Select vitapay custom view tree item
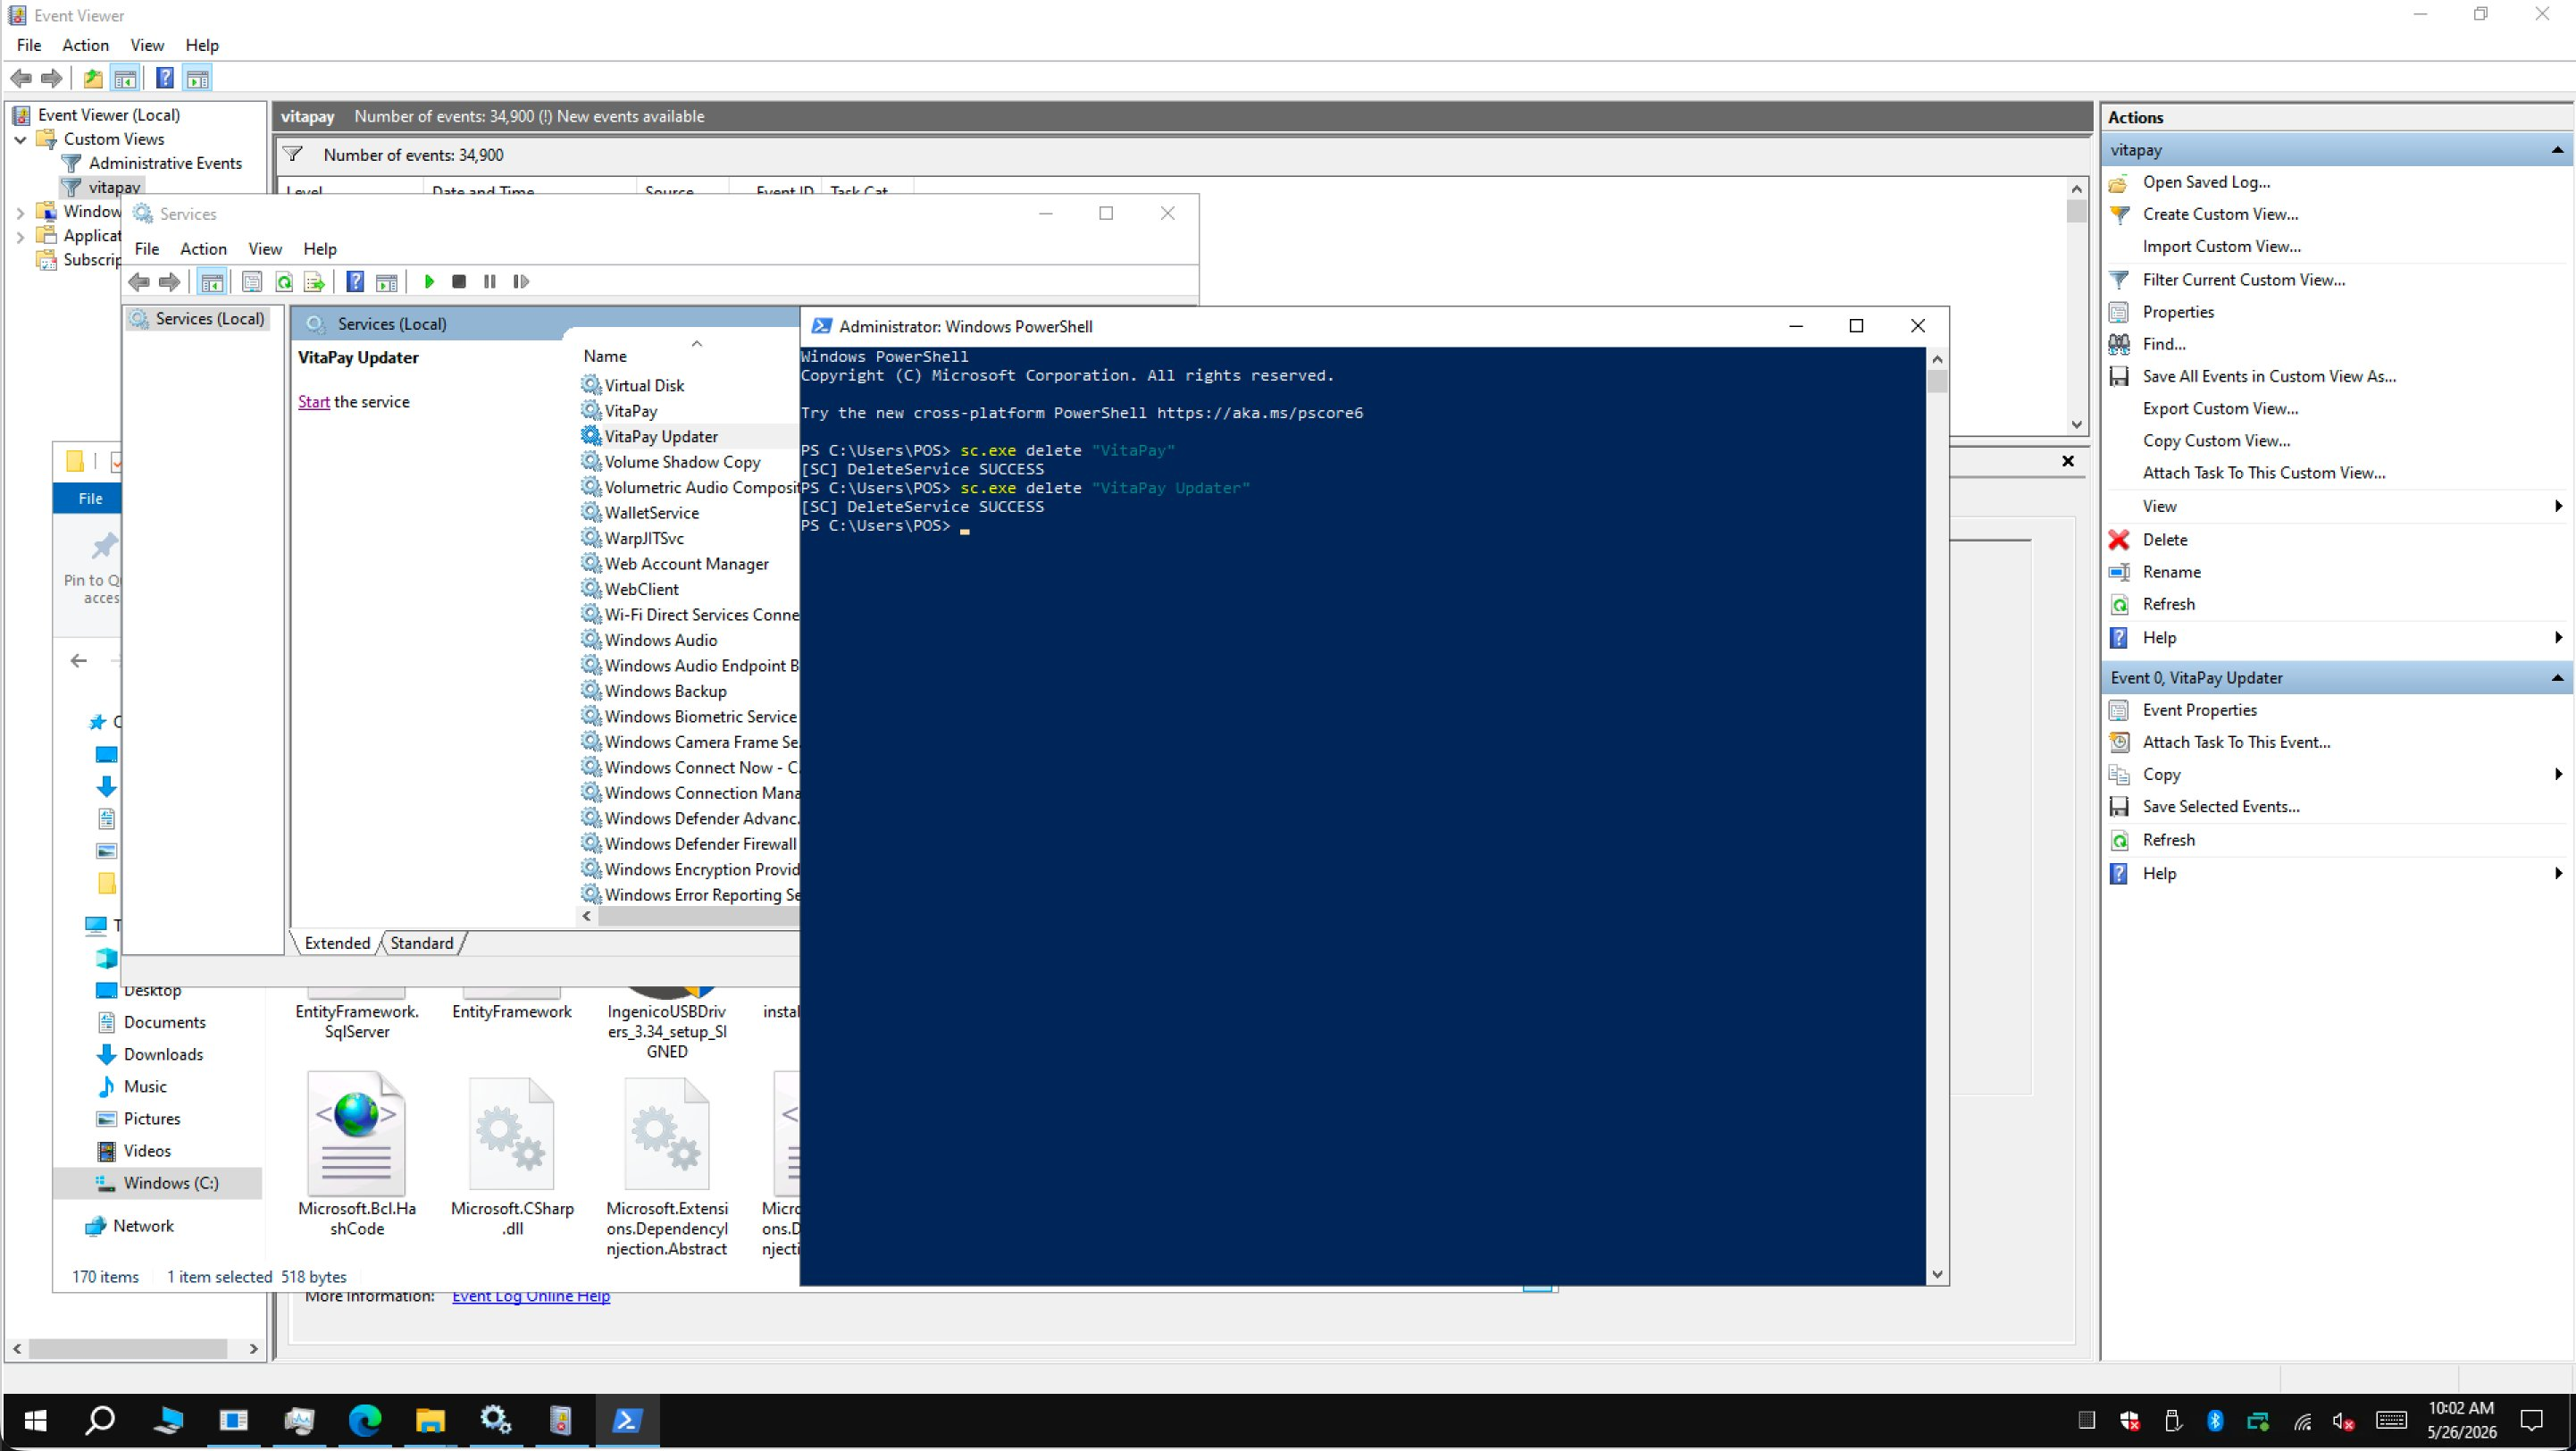The height and width of the screenshot is (1451, 2576). tap(114, 187)
